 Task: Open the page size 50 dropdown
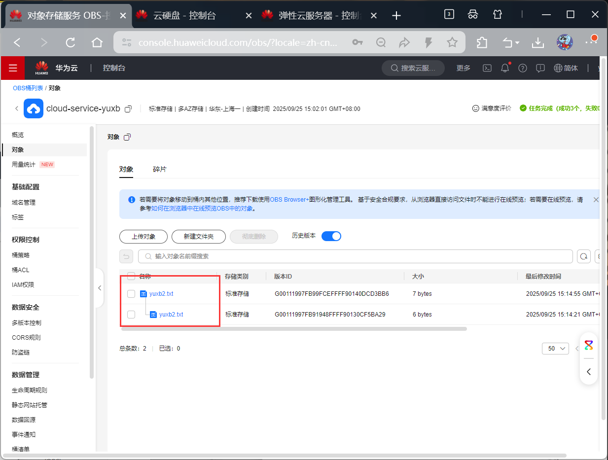(555, 349)
